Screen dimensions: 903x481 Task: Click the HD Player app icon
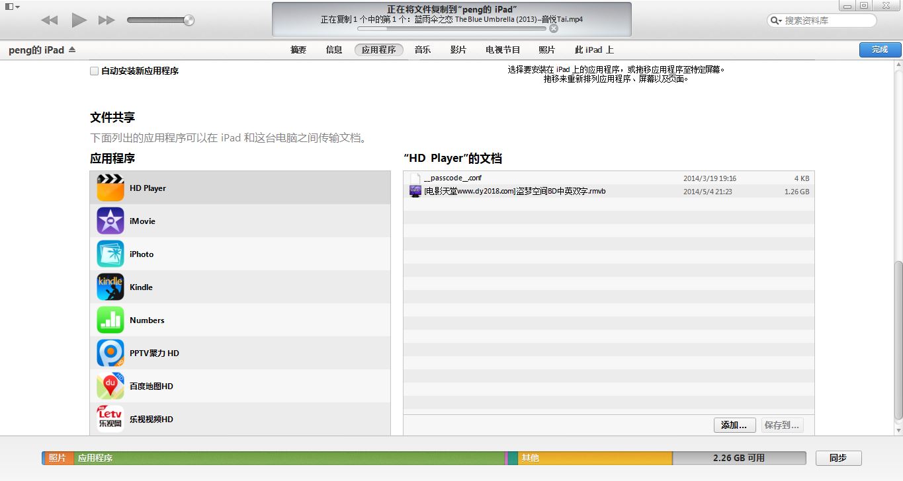110,188
